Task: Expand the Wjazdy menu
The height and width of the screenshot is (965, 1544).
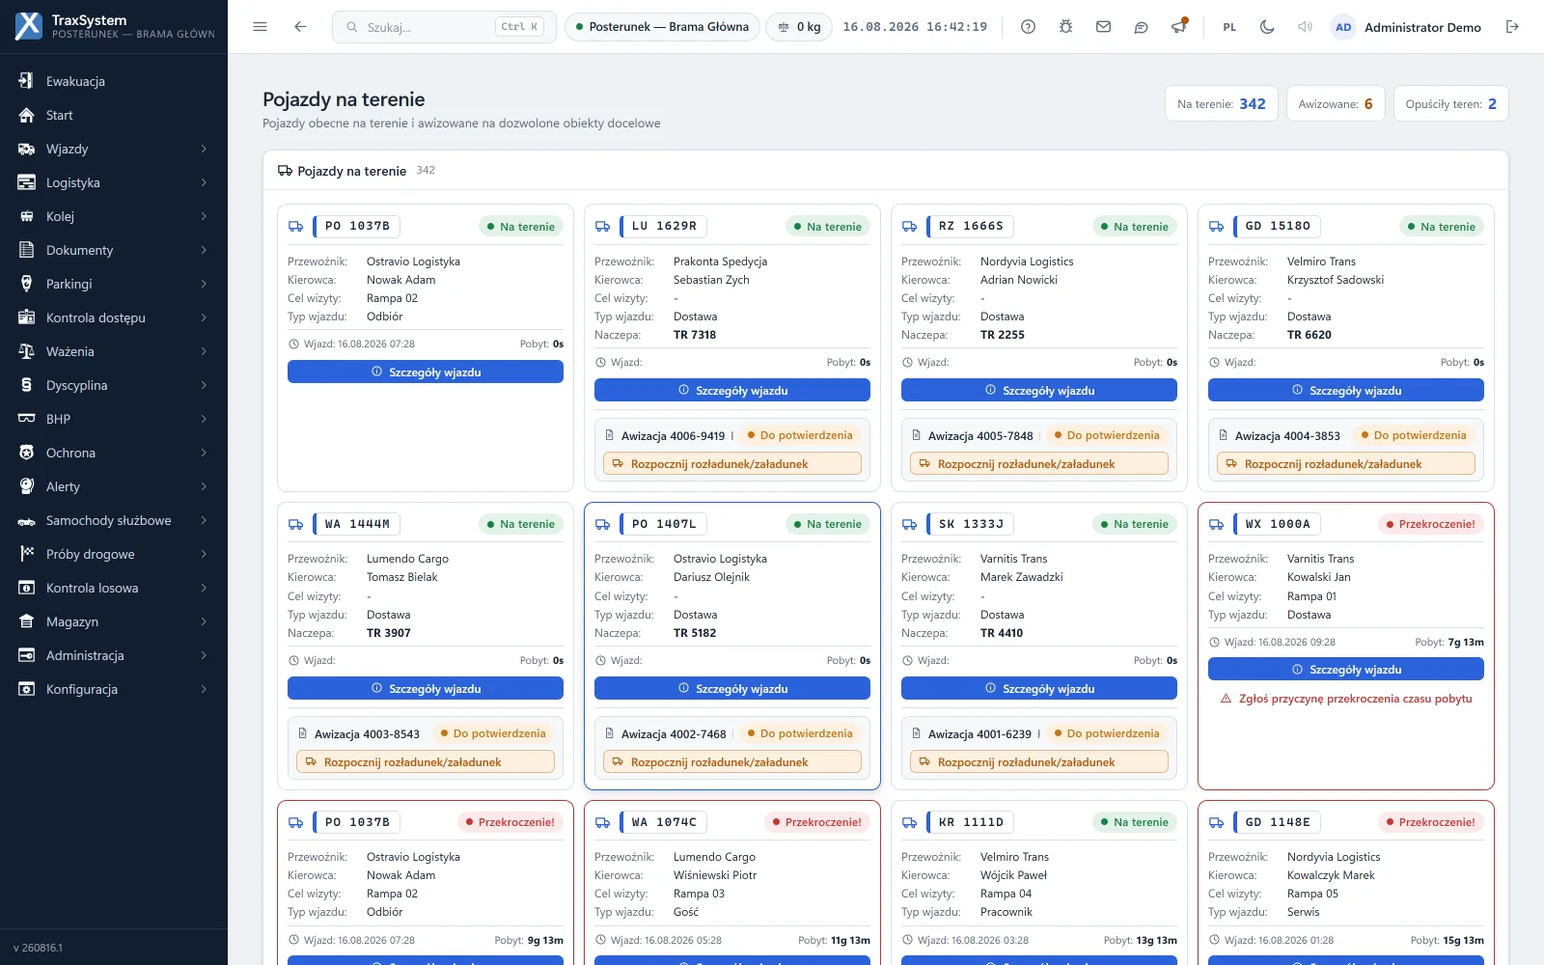Action: coord(114,149)
